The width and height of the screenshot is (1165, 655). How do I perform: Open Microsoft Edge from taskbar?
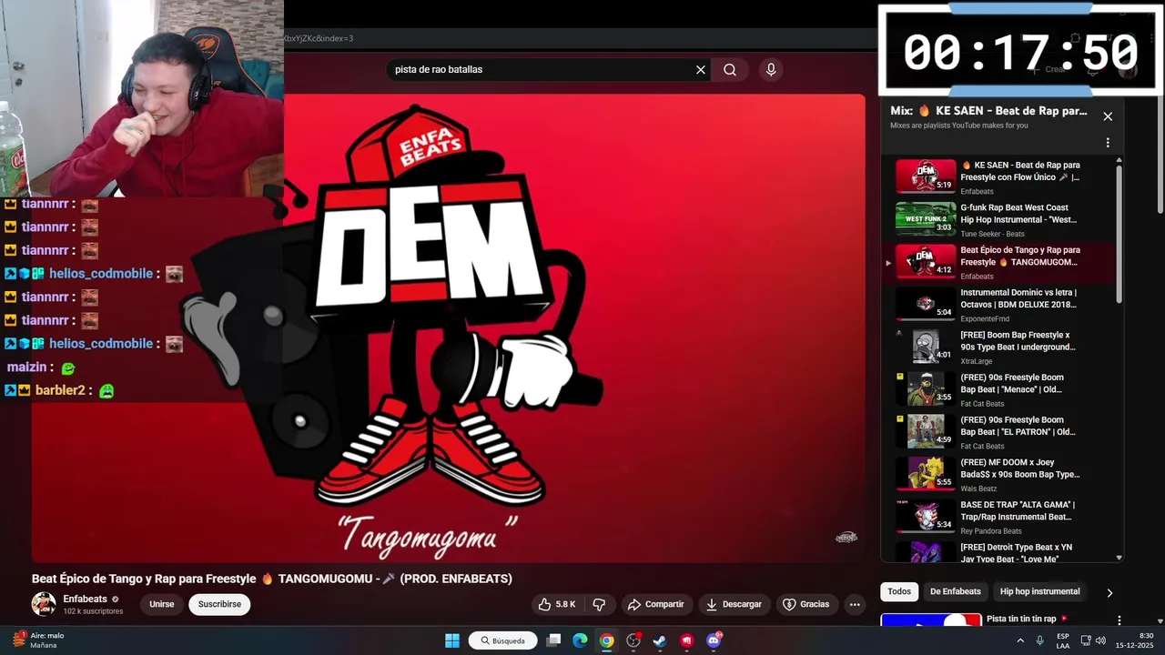(x=580, y=640)
